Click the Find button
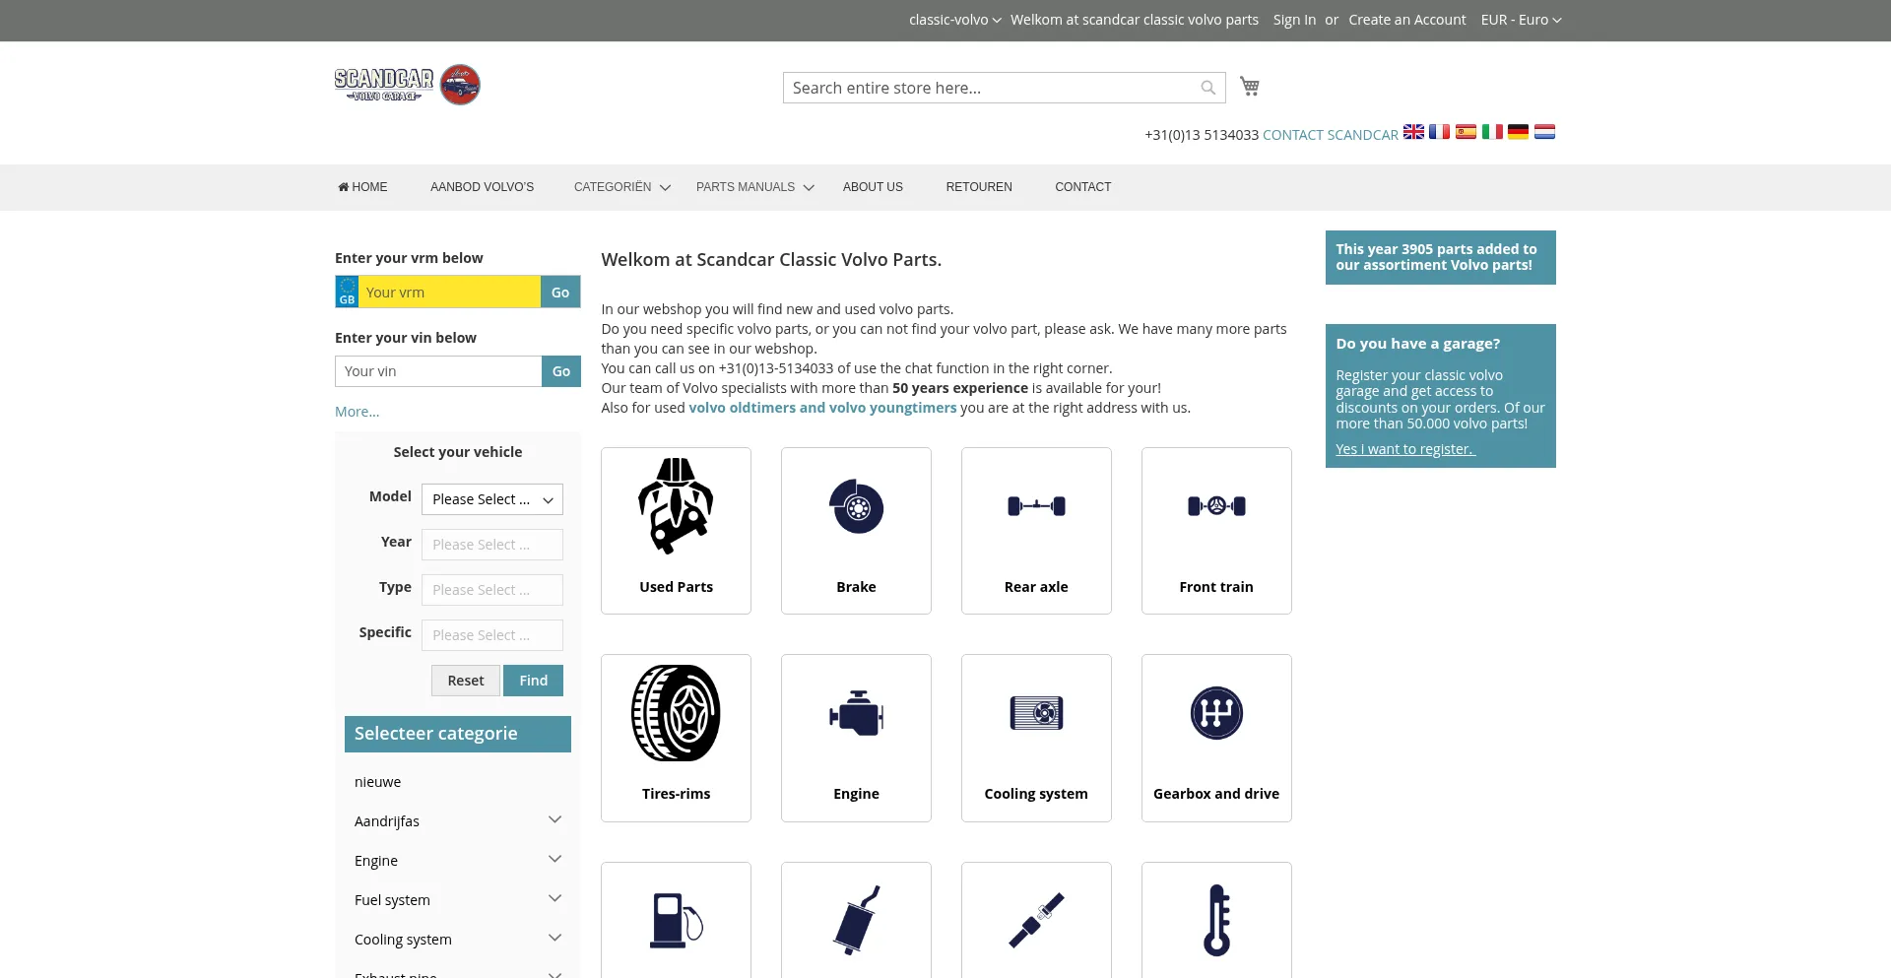The height and width of the screenshot is (978, 1891). (533, 681)
